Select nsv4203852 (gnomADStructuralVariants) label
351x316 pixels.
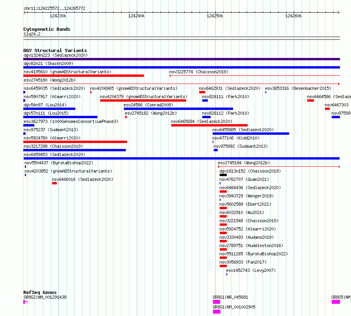68,171
